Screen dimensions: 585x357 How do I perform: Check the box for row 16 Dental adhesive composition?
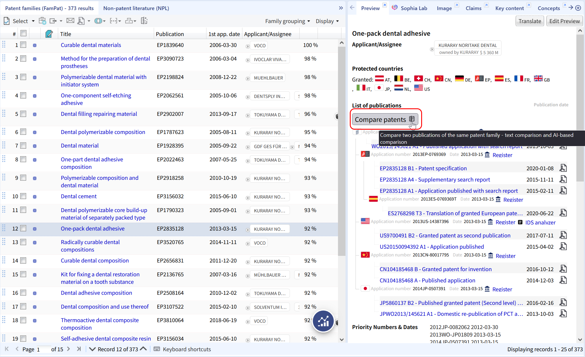tap(23, 292)
